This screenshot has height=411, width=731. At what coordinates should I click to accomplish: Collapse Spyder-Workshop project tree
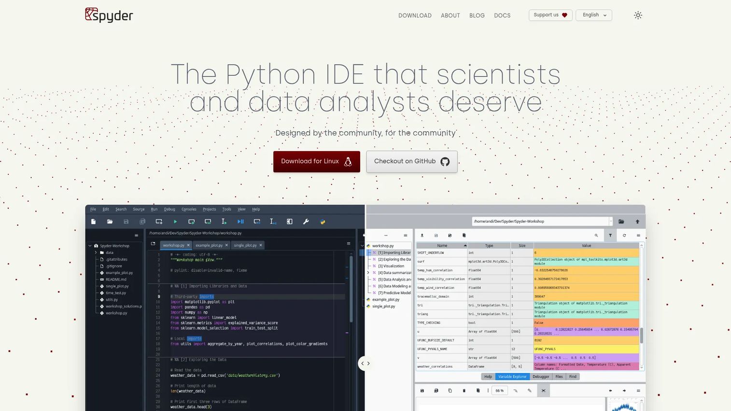[x=90, y=246]
